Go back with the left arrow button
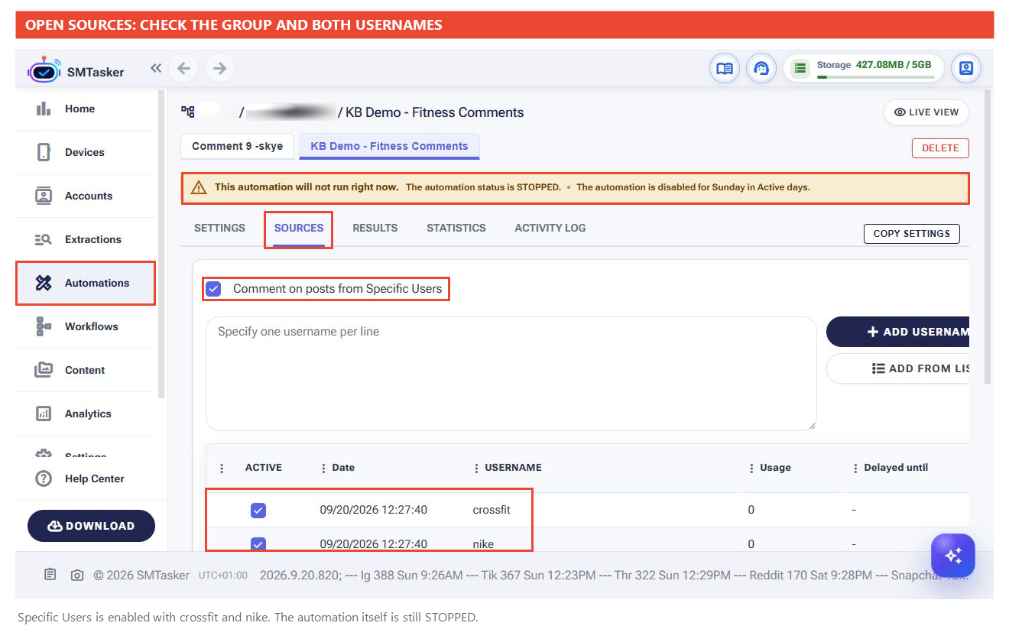The height and width of the screenshot is (639, 1009). pos(183,69)
